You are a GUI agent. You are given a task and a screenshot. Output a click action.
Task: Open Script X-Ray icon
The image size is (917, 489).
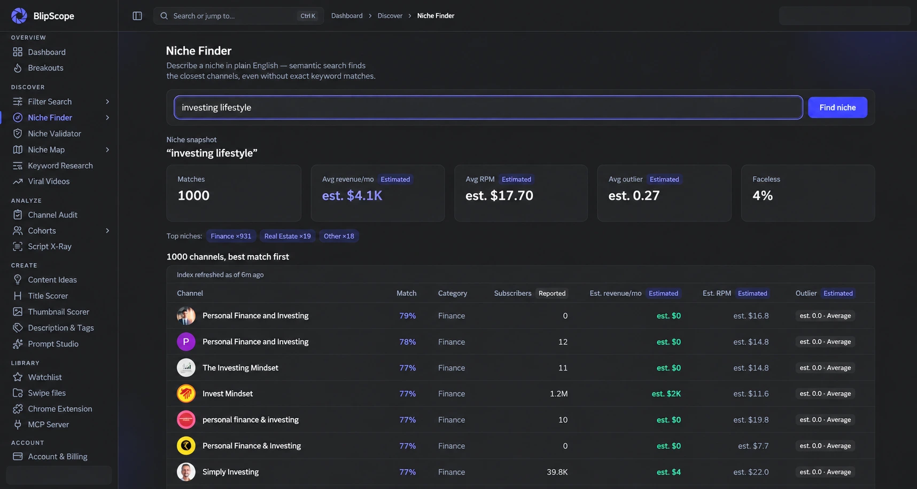18,246
